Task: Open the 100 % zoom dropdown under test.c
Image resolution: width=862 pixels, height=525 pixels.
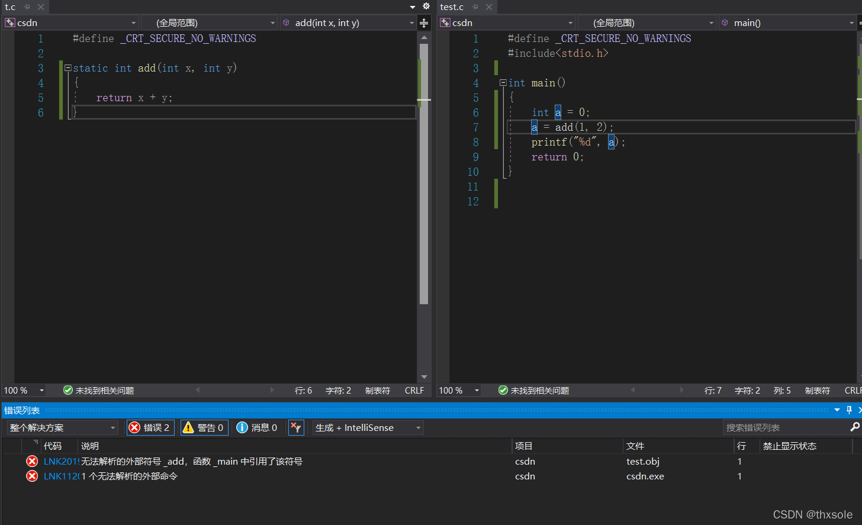Action: [459, 391]
